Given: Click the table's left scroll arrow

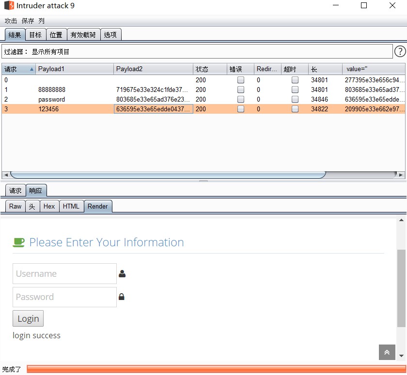Looking at the screenshot, I should 6,175.
